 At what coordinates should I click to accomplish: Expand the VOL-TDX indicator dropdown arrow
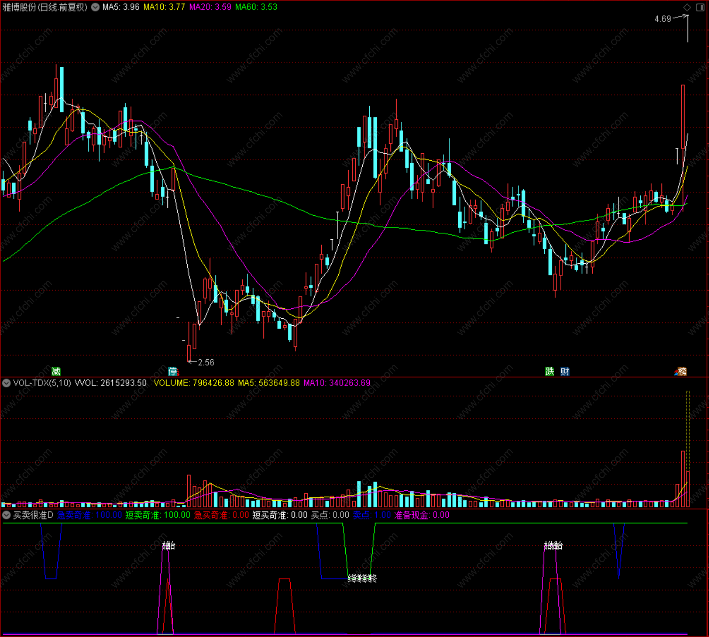(7, 383)
